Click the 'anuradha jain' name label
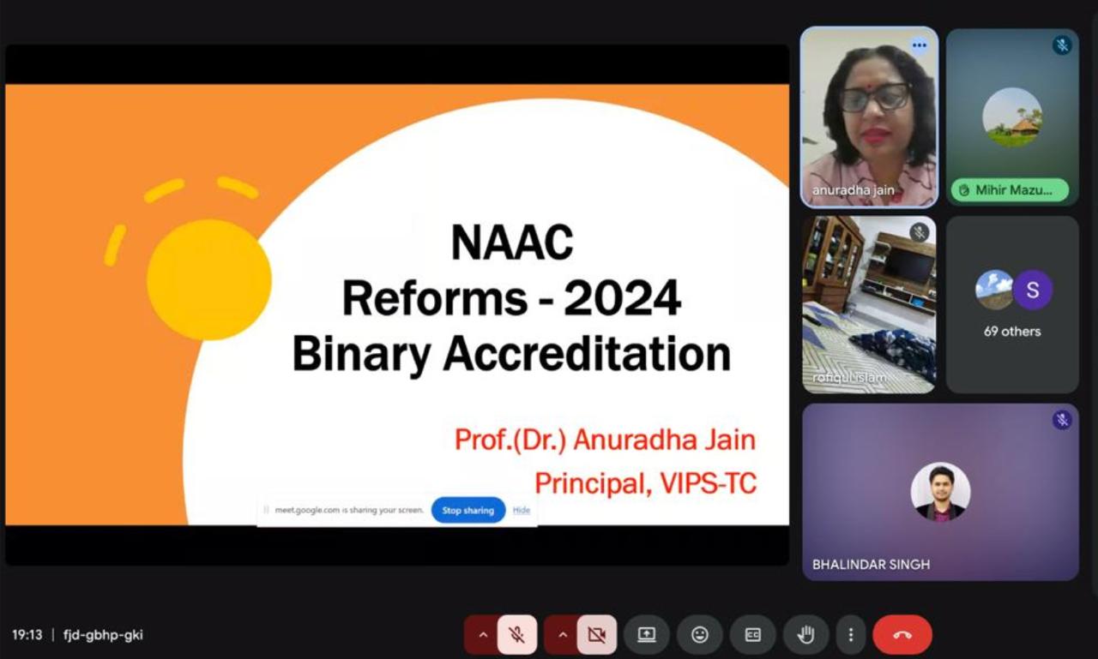 [x=853, y=190]
